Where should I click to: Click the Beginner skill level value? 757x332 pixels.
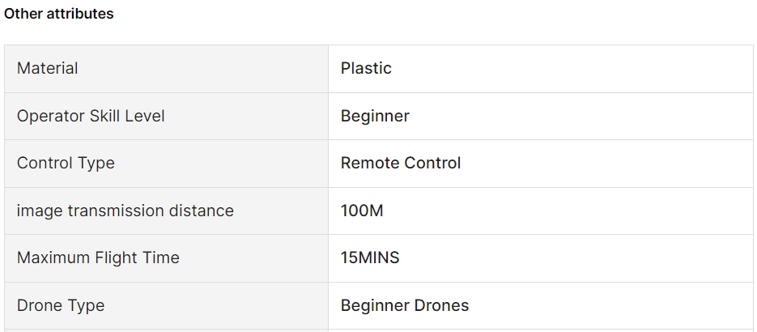click(x=375, y=117)
